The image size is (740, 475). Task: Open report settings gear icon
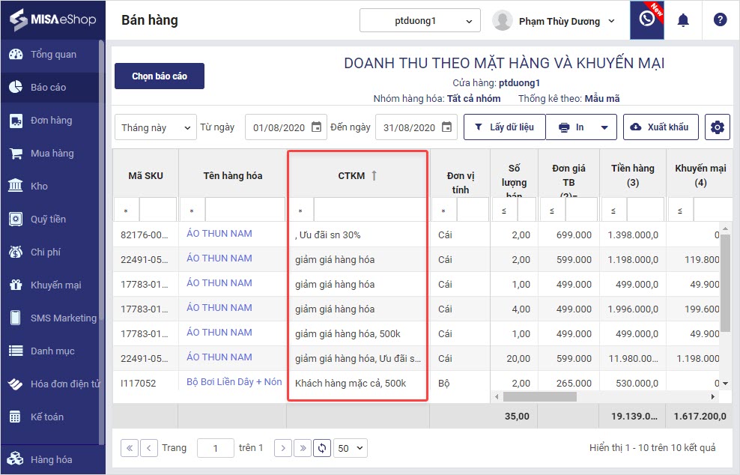coord(718,127)
